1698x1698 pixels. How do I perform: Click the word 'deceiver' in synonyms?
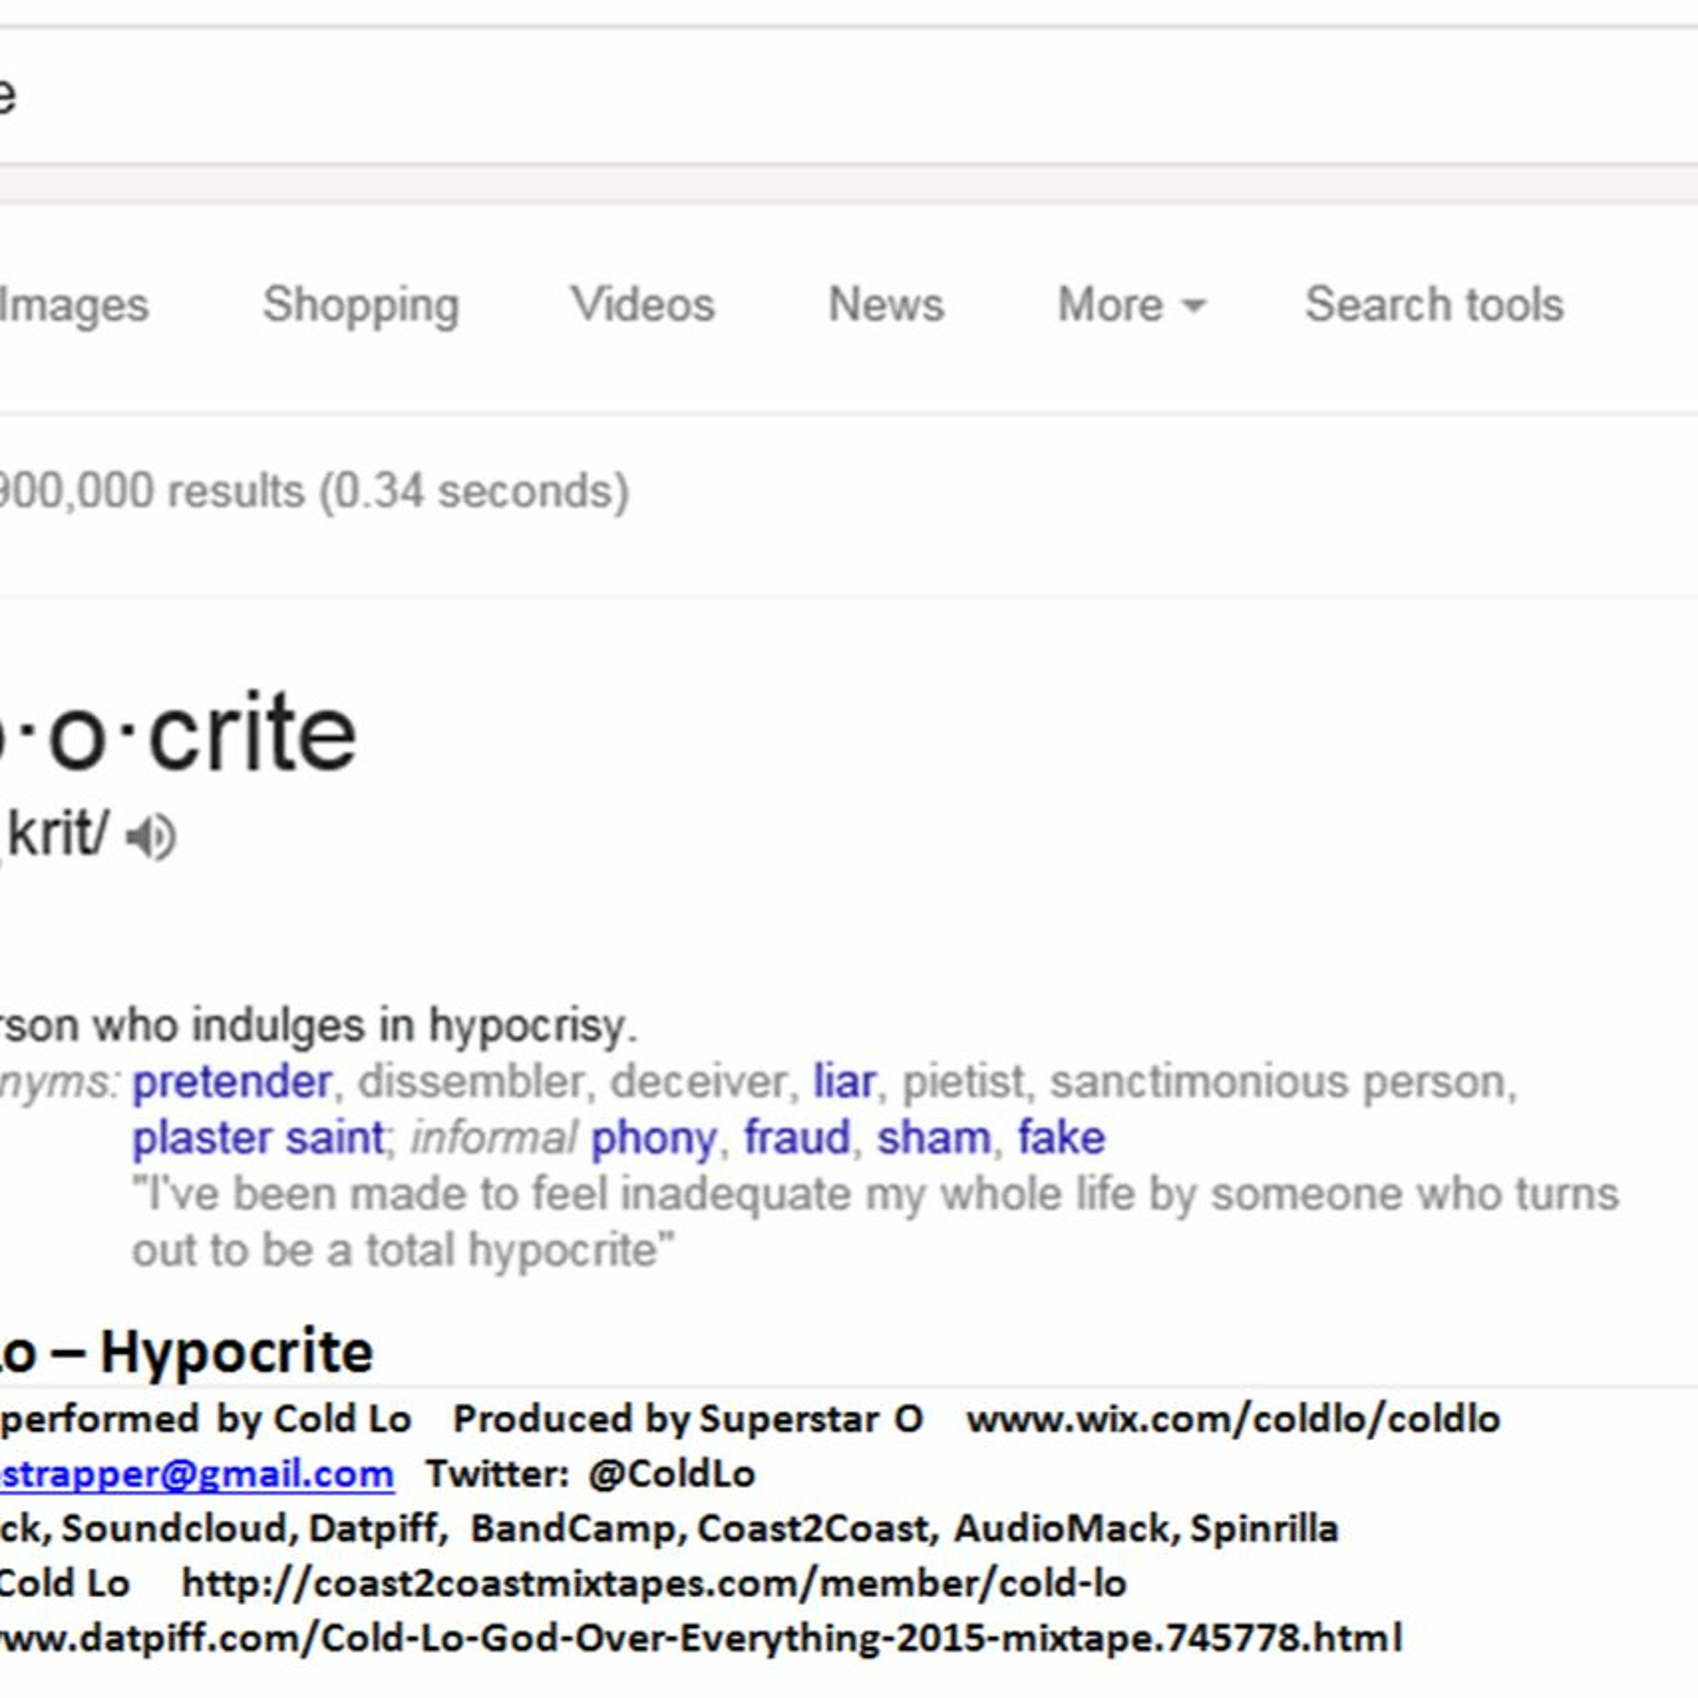click(698, 1081)
